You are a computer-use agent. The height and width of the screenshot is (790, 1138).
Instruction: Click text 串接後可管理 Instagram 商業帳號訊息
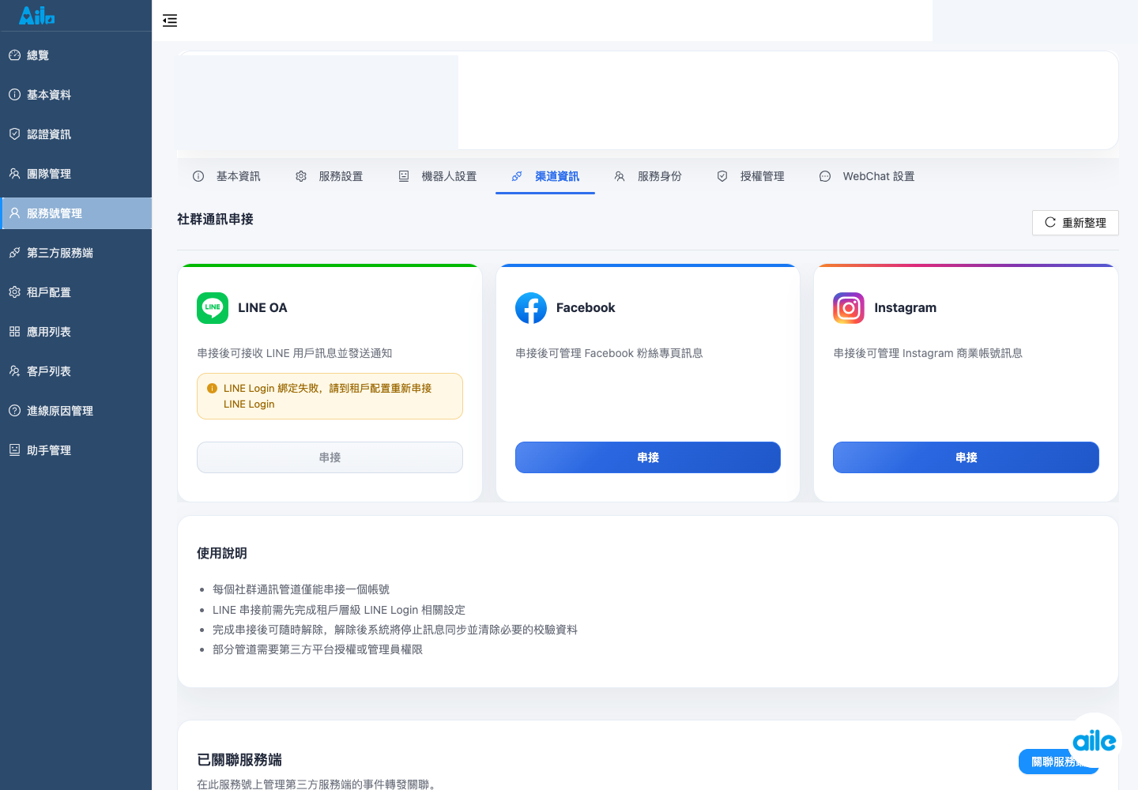928,353
